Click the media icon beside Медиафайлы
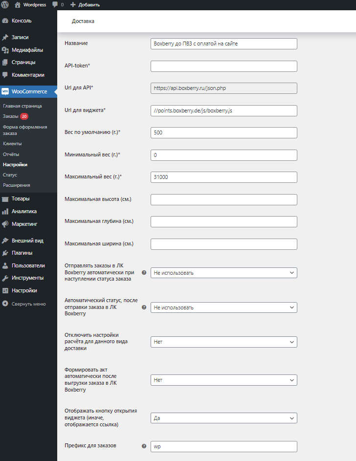 tap(5, 50)
